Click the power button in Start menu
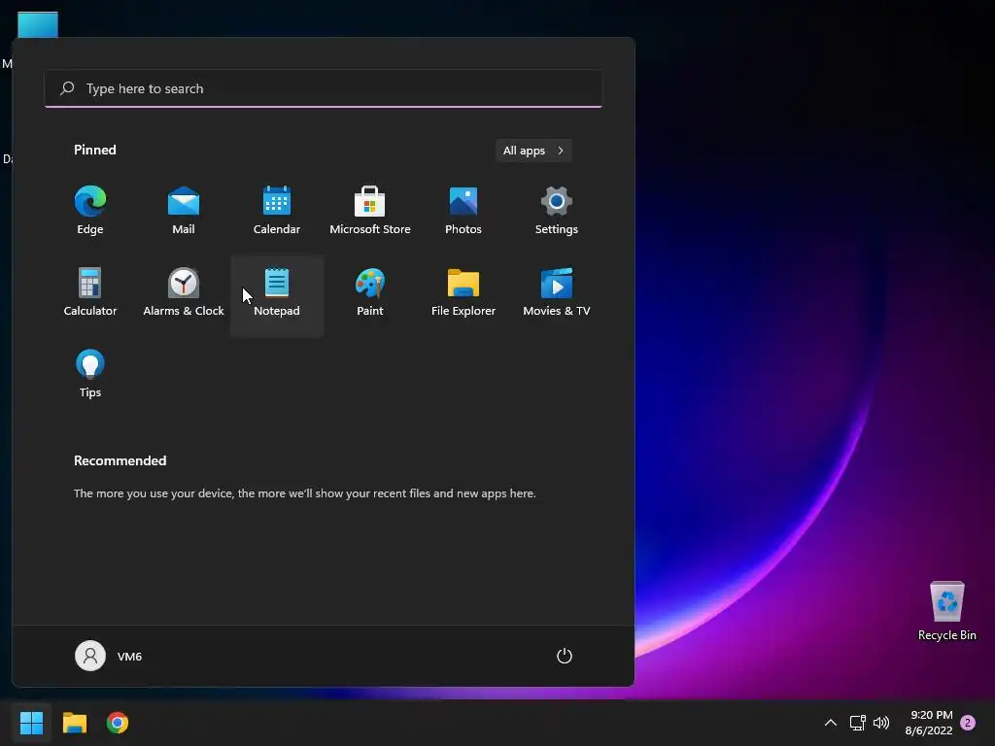 pyautogui.click(x=565, y=656)
